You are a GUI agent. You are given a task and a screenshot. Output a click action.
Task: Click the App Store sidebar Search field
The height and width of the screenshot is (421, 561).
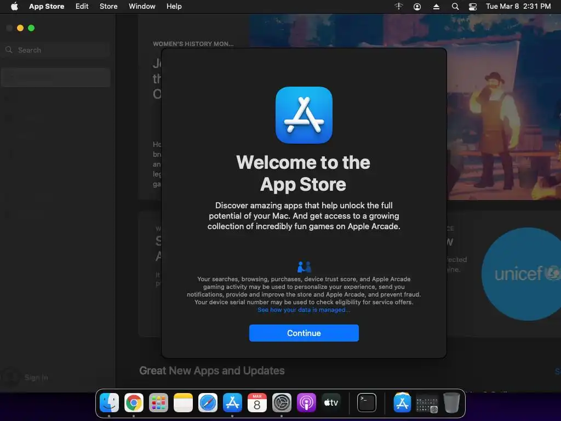(x=56, y=50)
